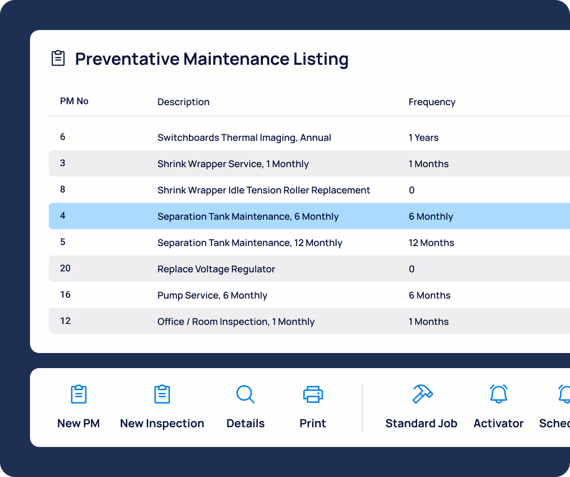Sort by the PM No column header
Image resolution: width=570 pixels, height=477 pixels.
(x=74, y=101)
